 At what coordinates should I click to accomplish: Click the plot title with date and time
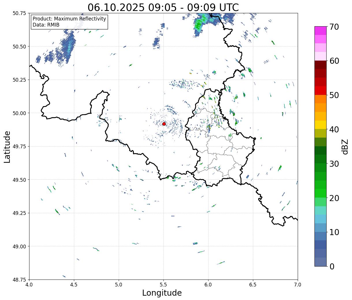coord(163,7)
